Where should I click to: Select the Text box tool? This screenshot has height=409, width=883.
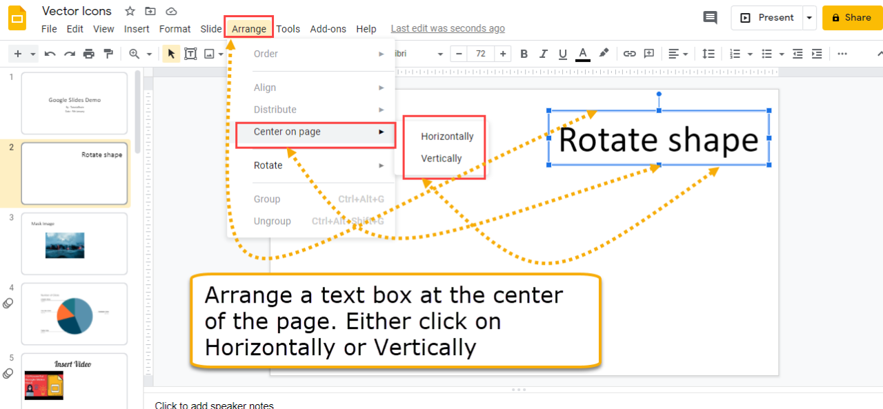pyautogui.click(x=191, y=53)
